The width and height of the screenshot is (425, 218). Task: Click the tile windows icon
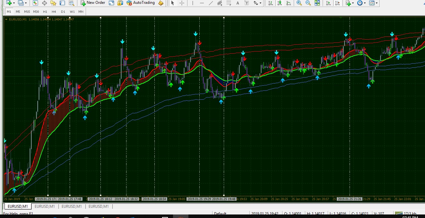click(x=317, y=3)
